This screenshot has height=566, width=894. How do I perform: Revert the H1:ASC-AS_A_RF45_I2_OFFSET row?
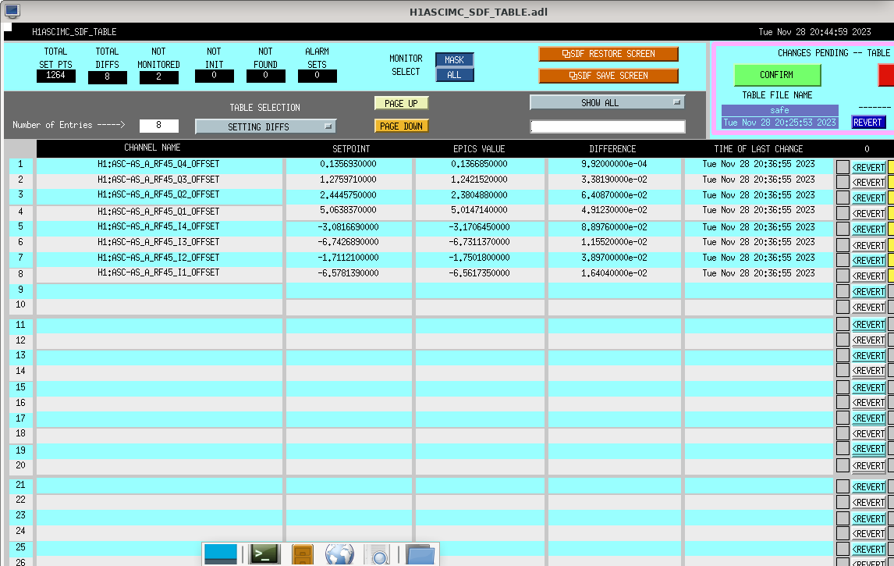tap(869, 260)
